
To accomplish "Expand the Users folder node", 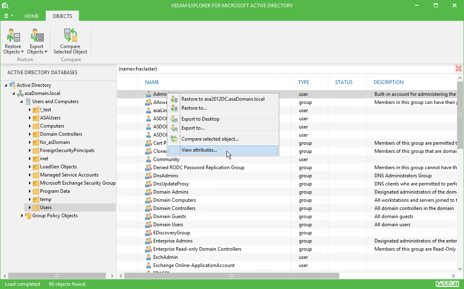I will (29, 207).
